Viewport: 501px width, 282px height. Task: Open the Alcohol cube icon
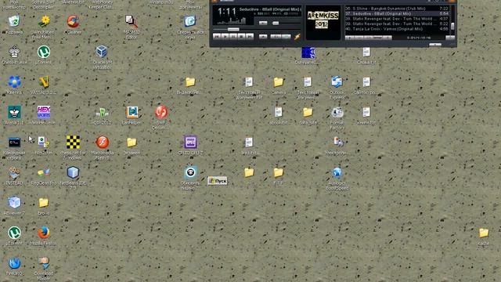coord(14,202)
